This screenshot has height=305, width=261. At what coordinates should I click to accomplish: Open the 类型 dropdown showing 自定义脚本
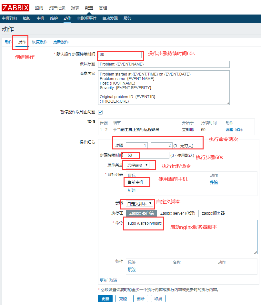coord(139,204)
